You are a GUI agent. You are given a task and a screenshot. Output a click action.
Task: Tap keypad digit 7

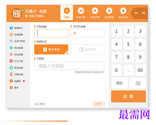pos(116,57)
